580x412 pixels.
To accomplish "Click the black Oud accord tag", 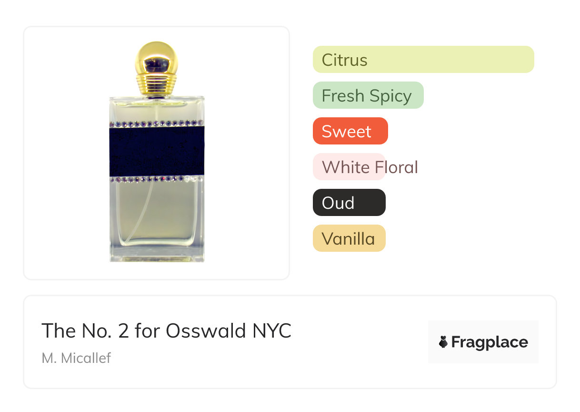I will tap(349, 203).
